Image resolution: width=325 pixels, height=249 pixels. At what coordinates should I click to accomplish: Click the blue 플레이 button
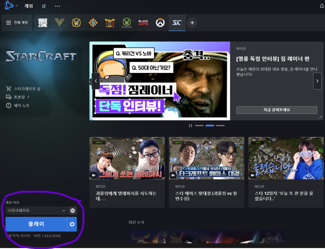(x=36, y=224)
